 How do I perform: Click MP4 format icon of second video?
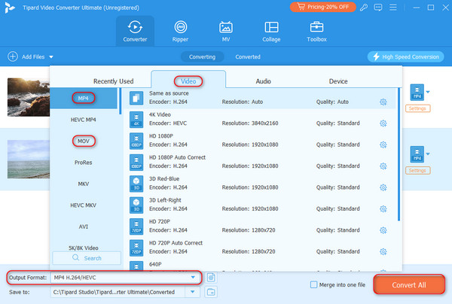point(417,154)
